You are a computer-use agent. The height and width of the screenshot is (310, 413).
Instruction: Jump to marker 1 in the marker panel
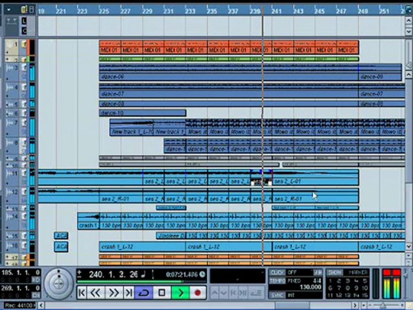click(x=330, y=281)
